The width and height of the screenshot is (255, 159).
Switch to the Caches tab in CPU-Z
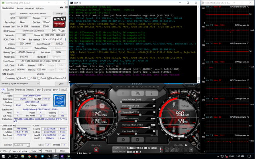pos(11,90)
